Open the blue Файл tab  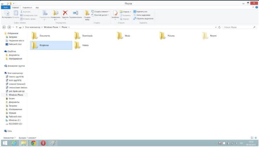coord(6,7)
